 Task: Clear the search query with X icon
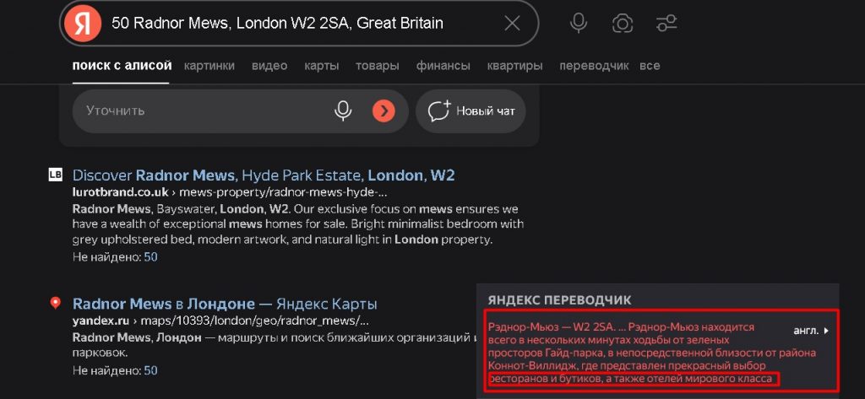[512, 23]
